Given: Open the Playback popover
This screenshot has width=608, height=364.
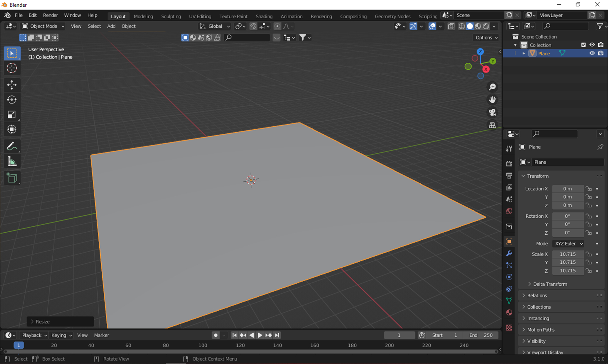Looking at the screenshot, I should [34, 335].
